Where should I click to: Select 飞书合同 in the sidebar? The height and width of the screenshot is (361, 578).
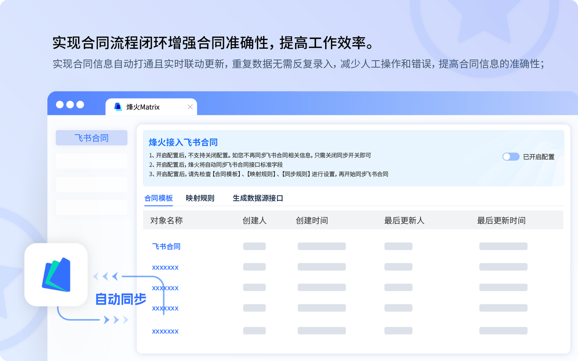coord(92,138)
